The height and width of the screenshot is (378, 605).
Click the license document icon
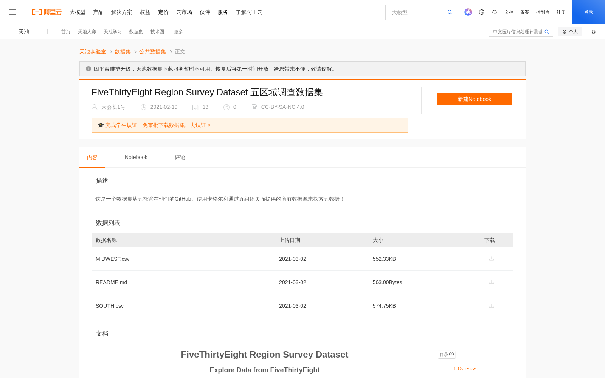tap(254, 107)
